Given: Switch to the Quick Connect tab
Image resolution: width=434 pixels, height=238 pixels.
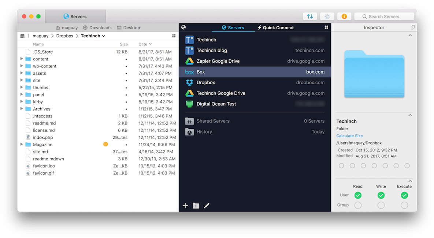Looking at the screenshot, I should 275,27.
